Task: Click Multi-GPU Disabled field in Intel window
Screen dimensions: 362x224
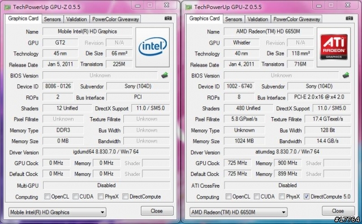Action: click(106, 185)
